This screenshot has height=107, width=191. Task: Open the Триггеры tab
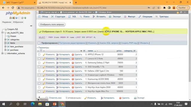tap(162, 17)
